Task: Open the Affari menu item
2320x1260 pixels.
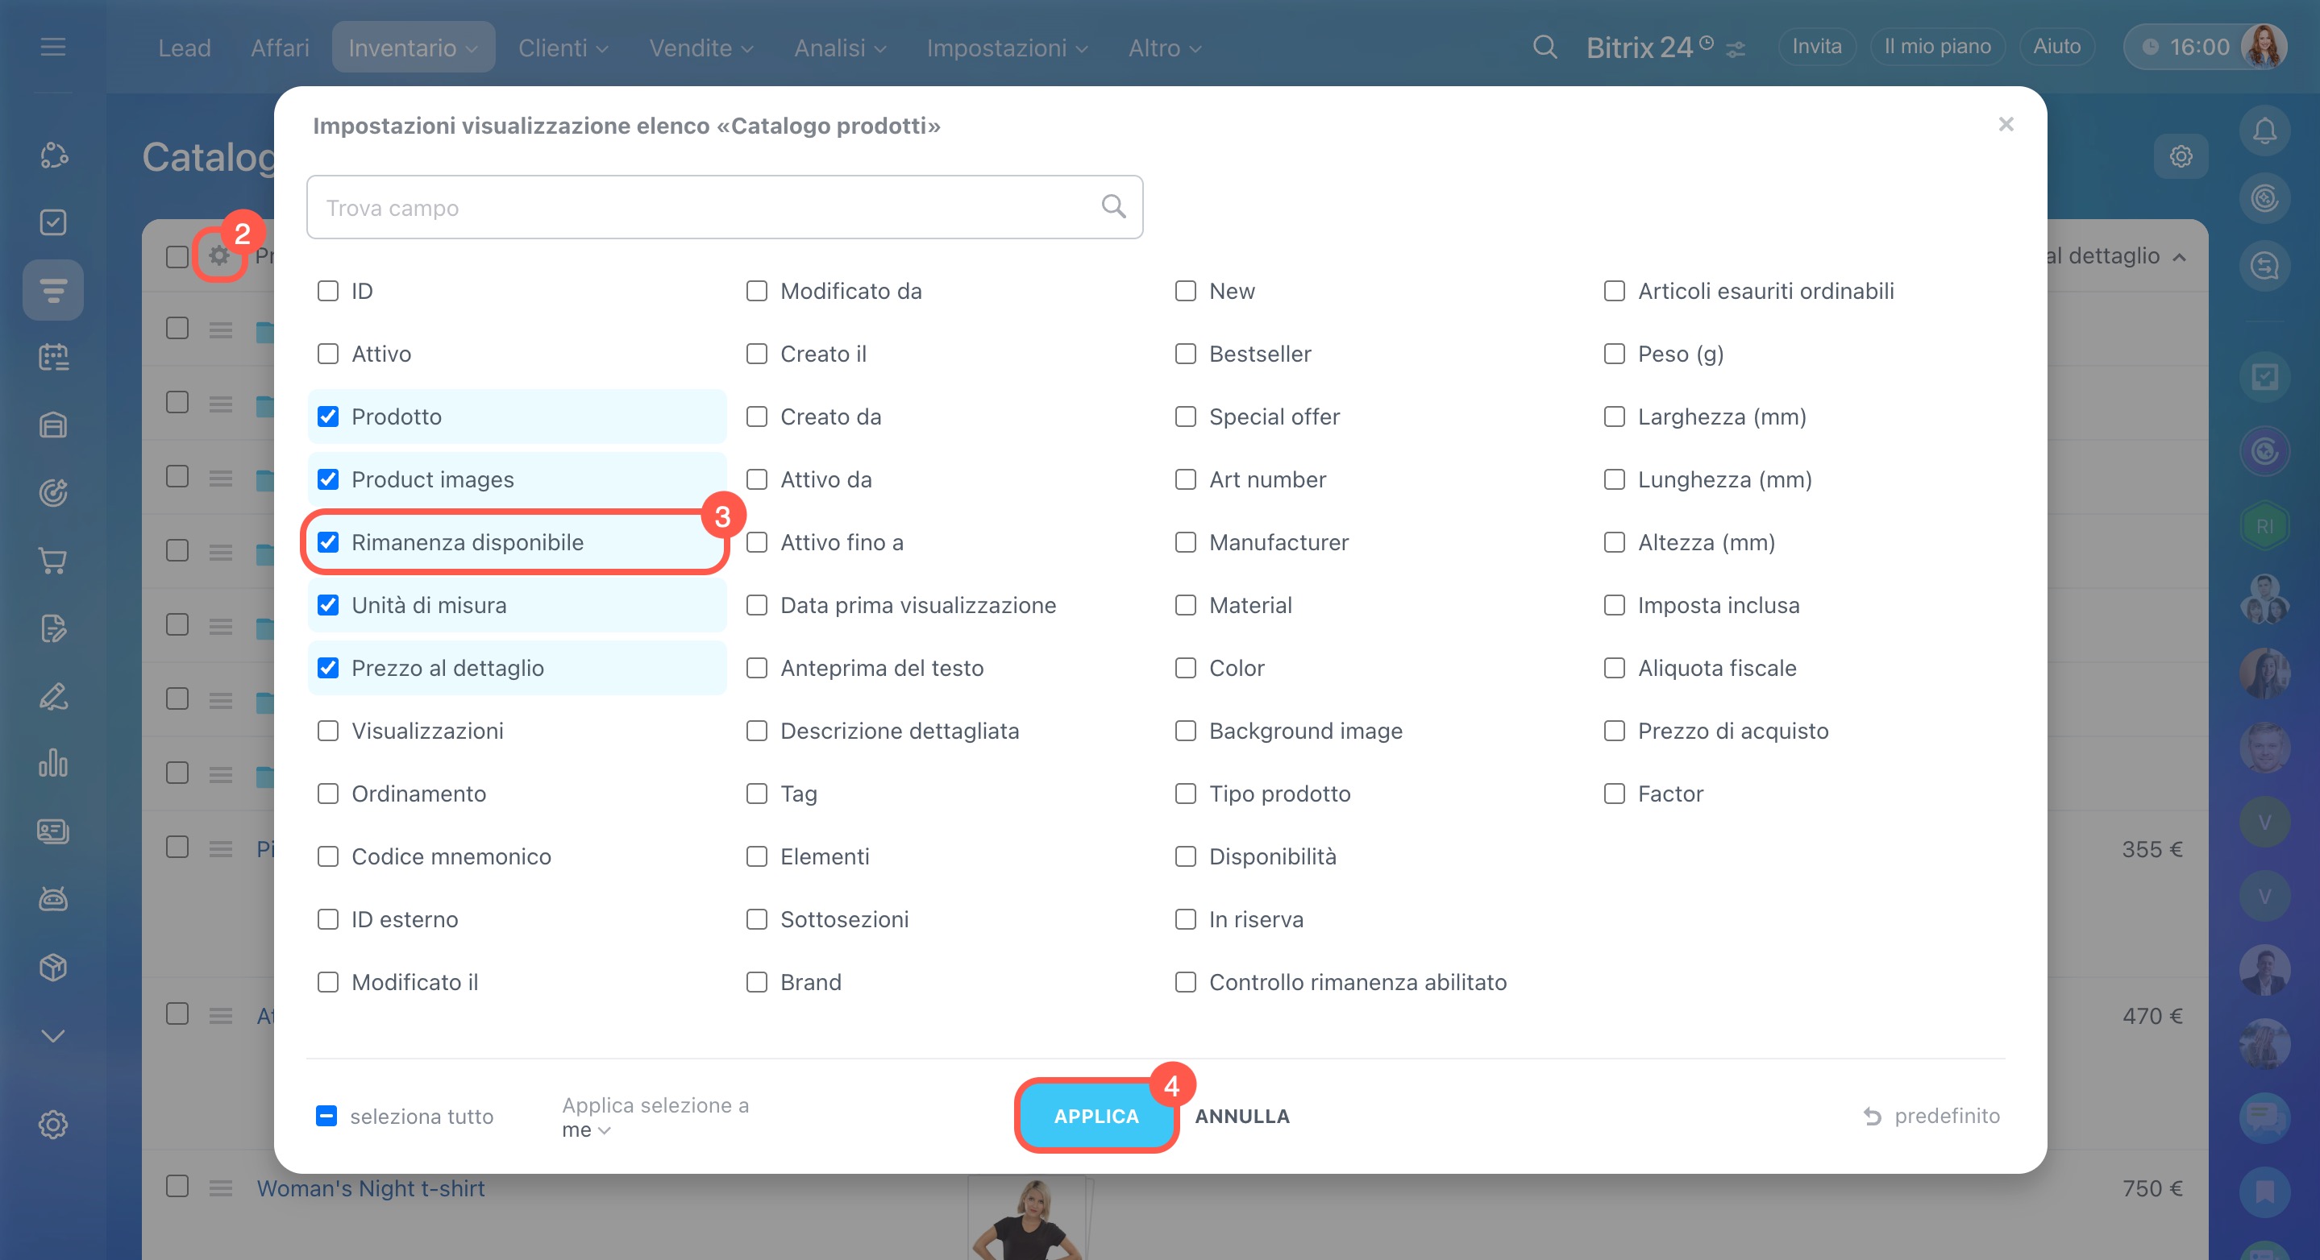Action: coord(279,48)
